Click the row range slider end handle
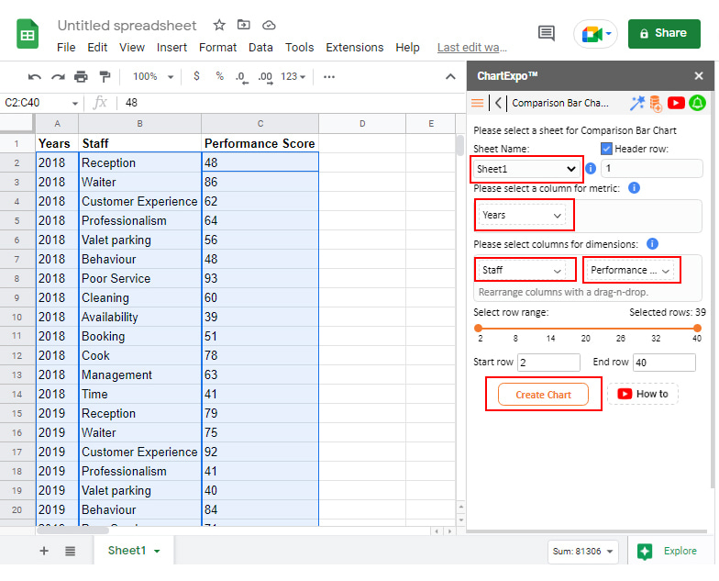Image resolution: width=719 pixels, height=581 pixels. 697,328
